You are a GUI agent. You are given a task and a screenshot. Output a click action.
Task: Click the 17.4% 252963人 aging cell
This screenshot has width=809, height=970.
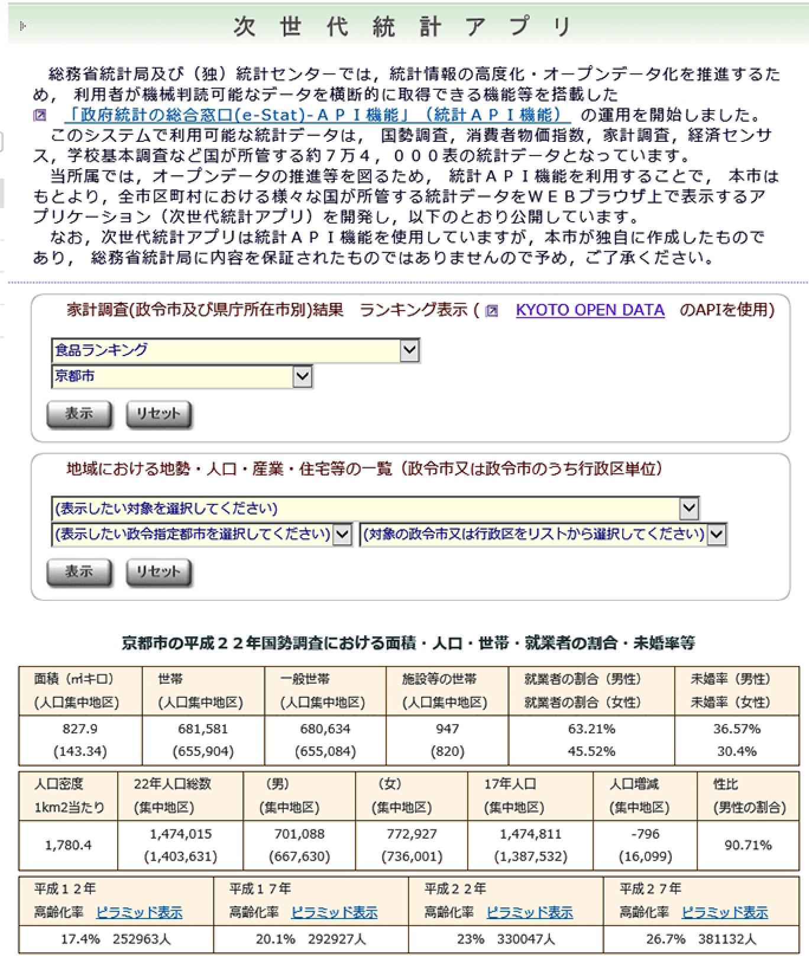click(116, 939)
